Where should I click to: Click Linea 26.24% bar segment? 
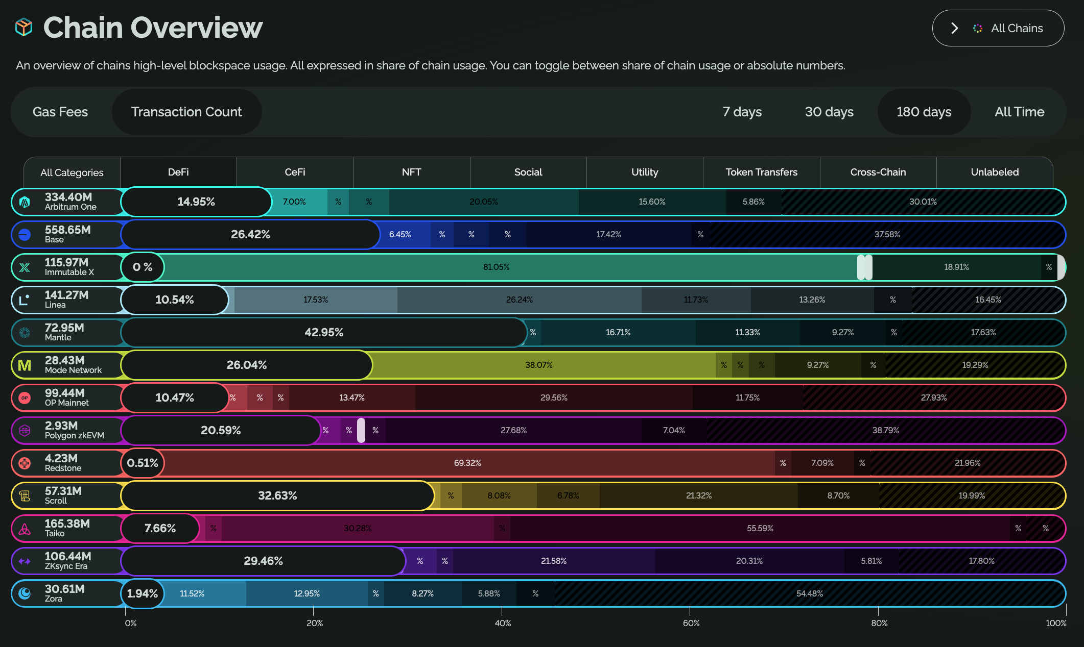pyautogui.click(x=520, y=300)
